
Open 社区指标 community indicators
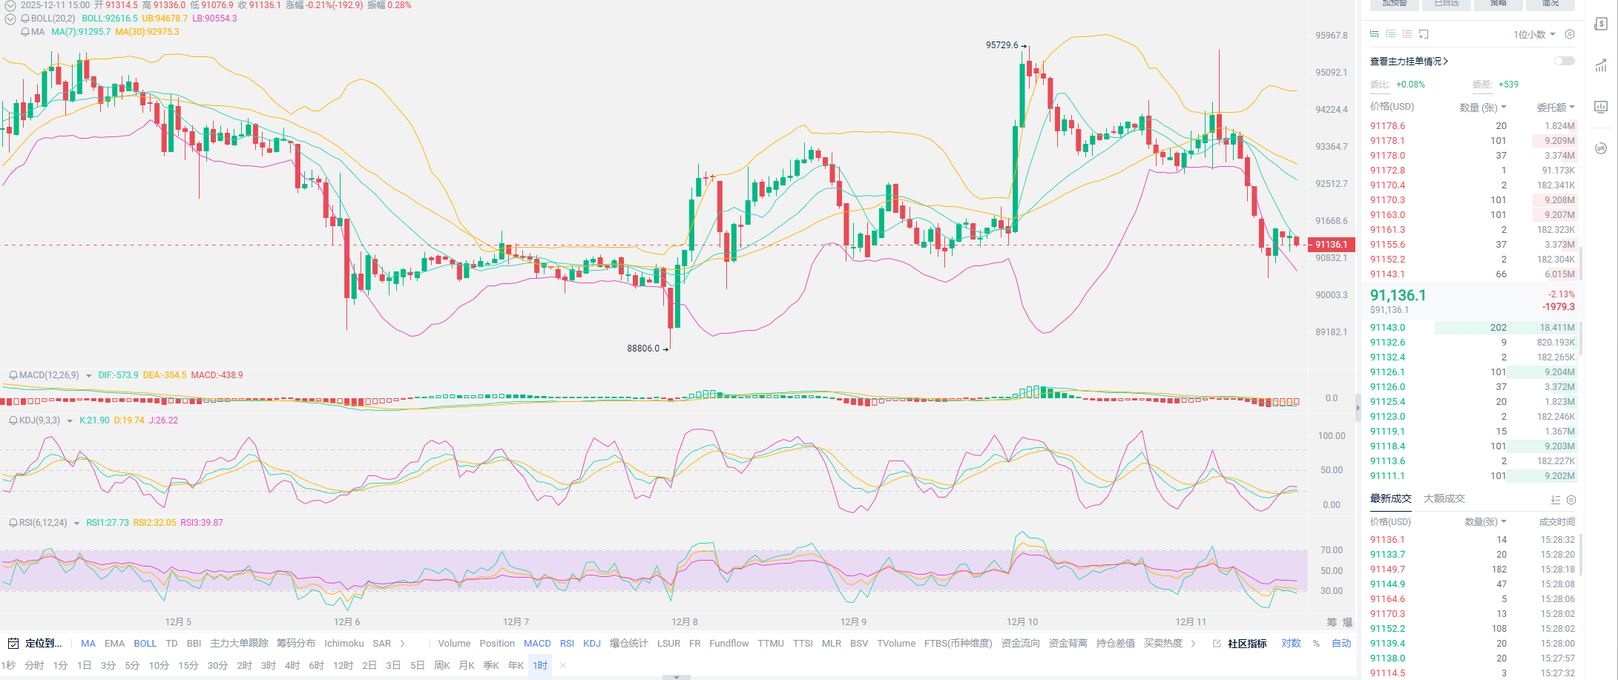1246,643
